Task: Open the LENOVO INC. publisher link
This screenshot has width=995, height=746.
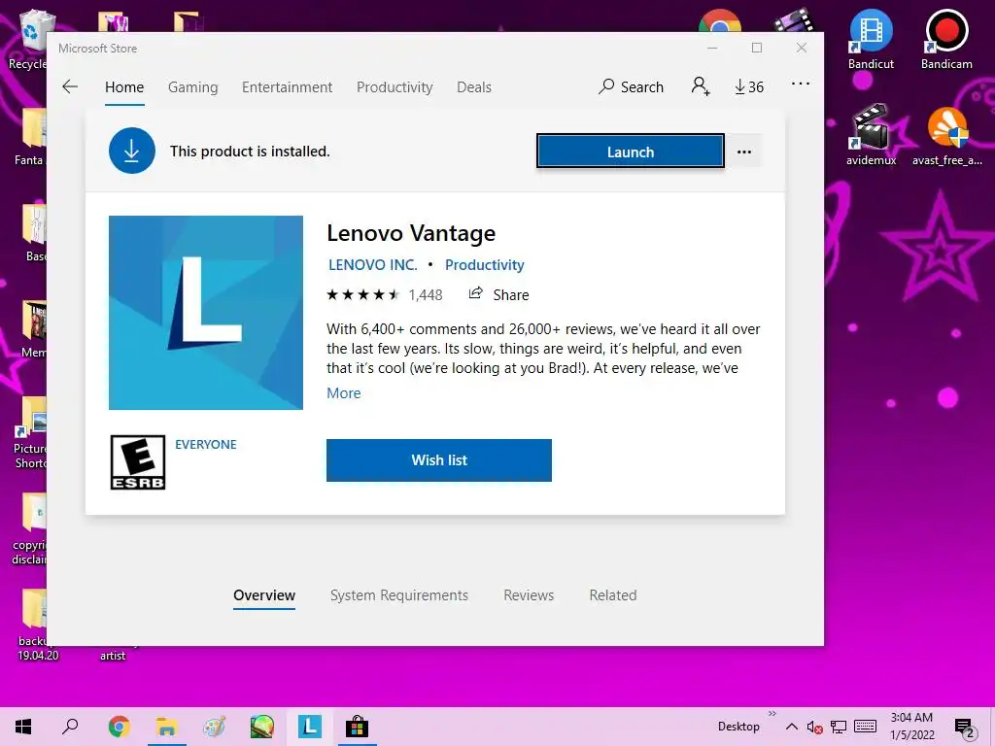Action: coord(372,265)
